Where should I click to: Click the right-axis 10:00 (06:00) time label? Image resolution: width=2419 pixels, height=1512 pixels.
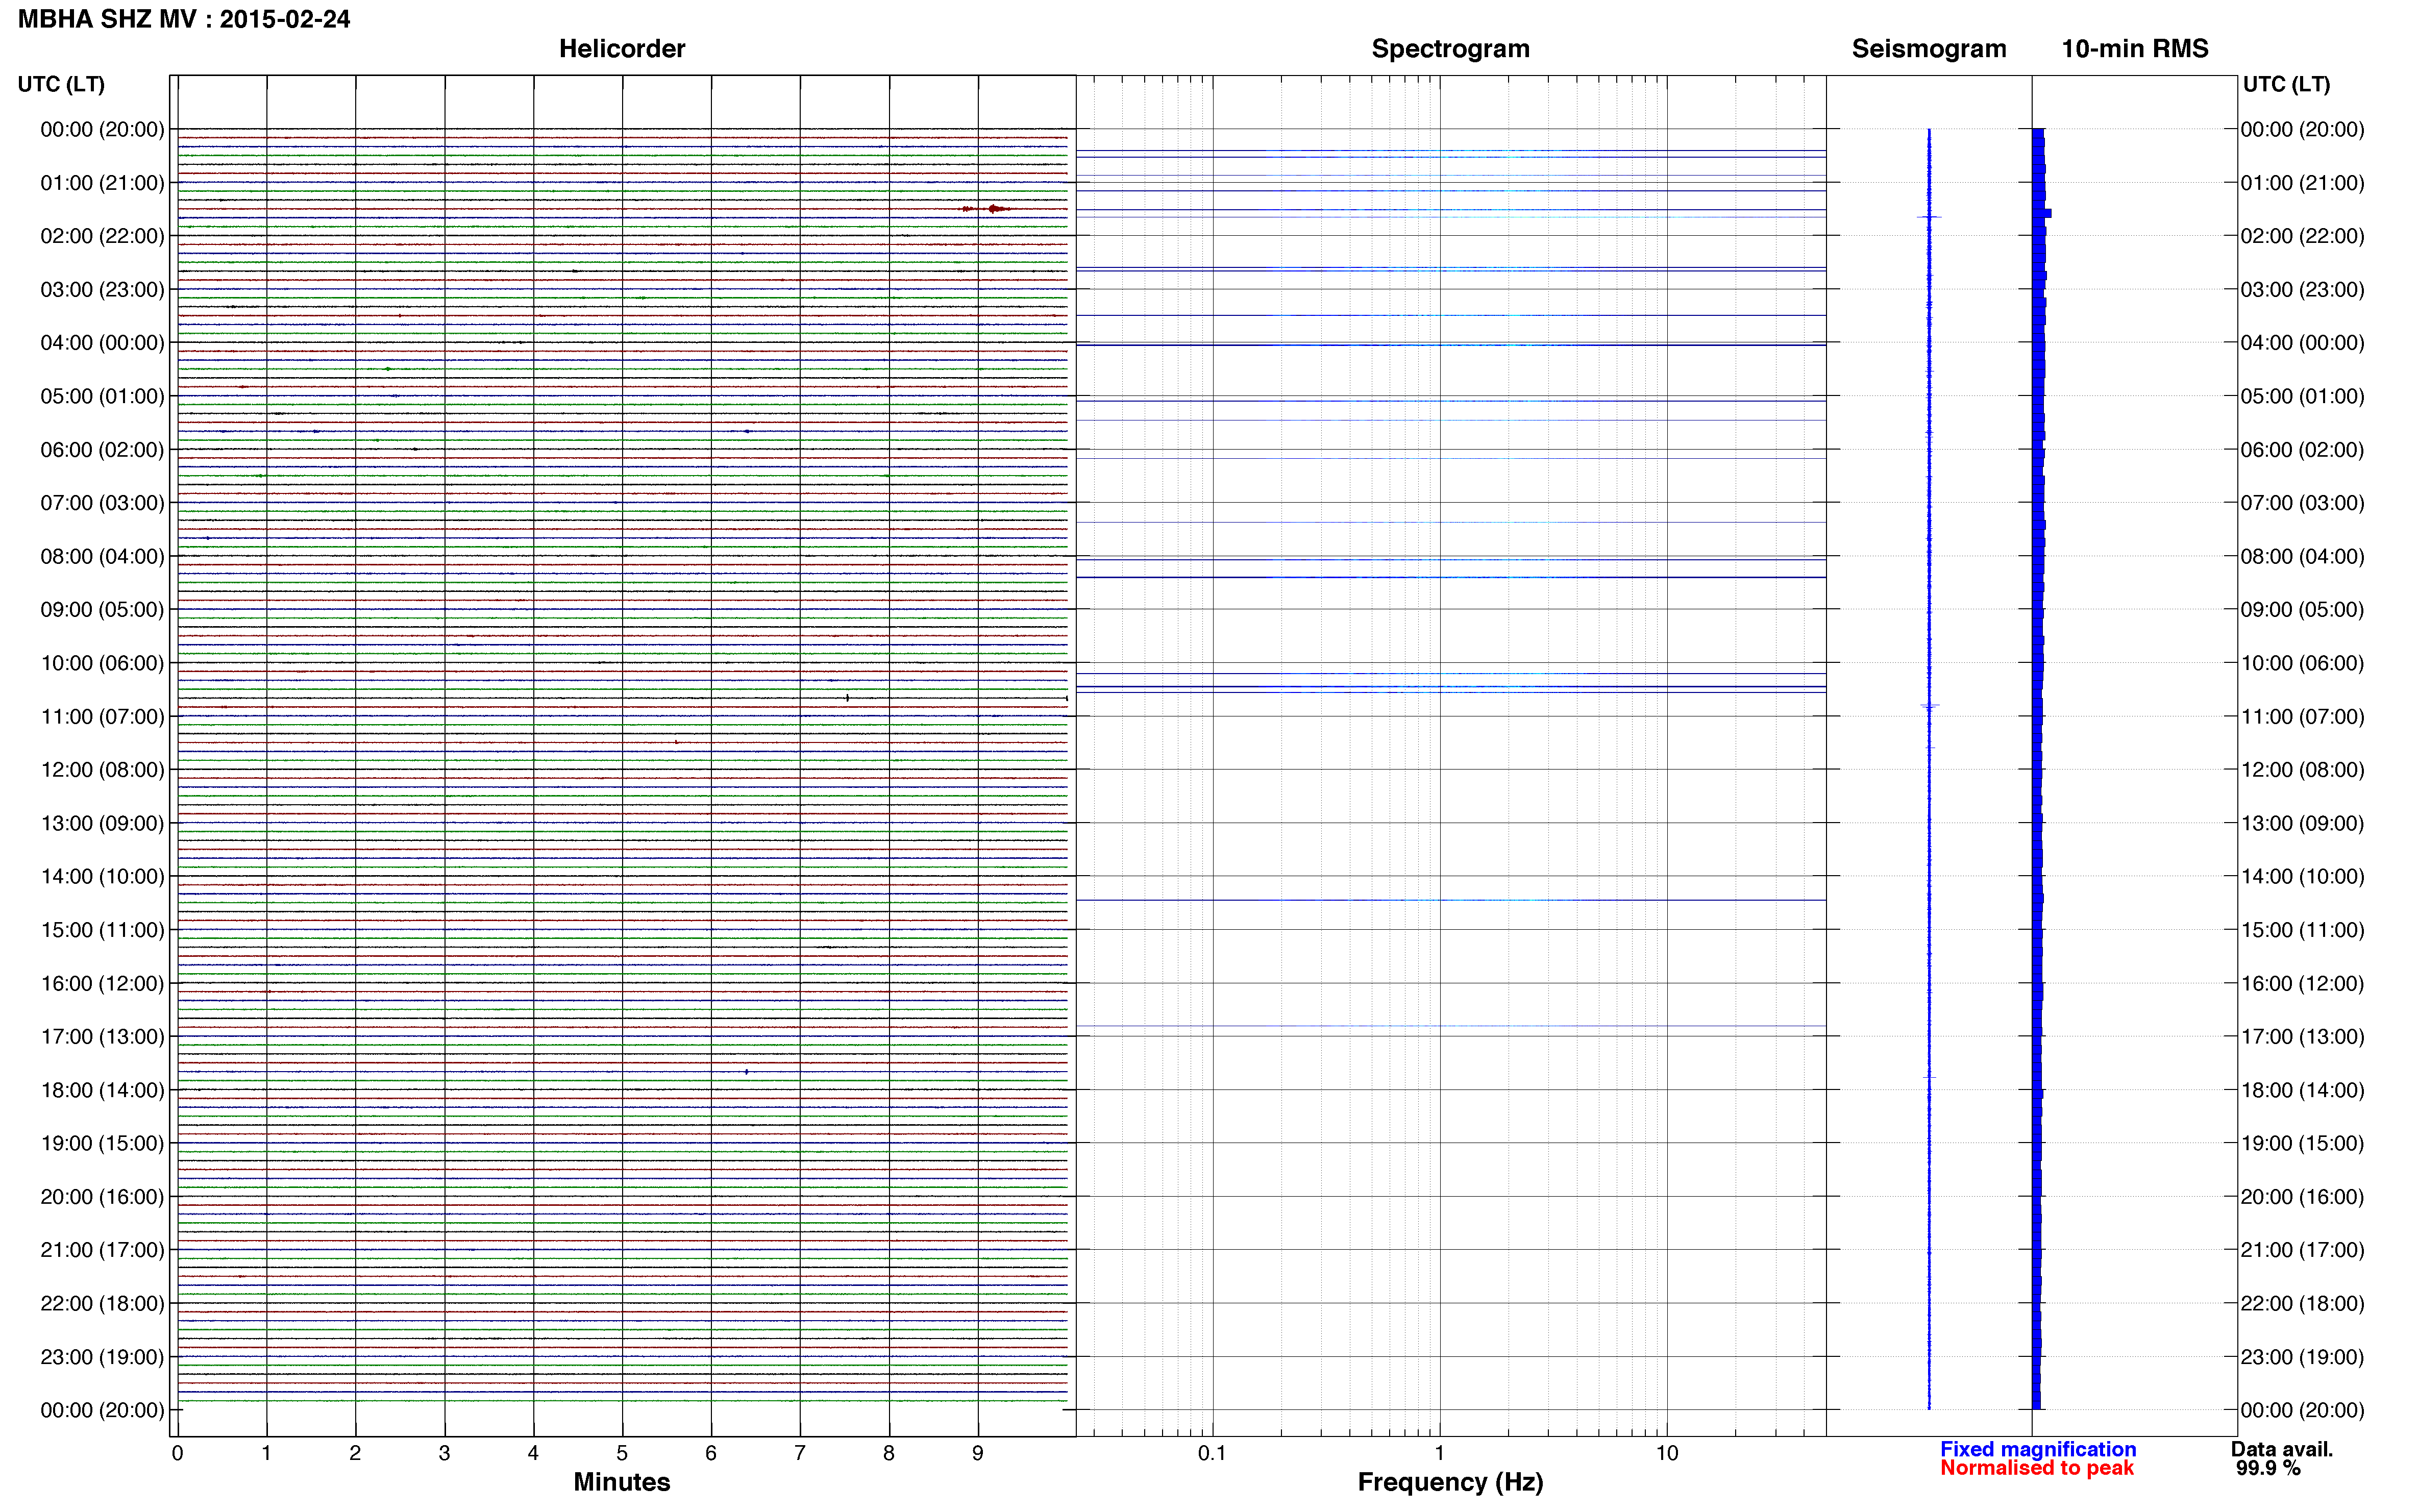[2302, 664]
